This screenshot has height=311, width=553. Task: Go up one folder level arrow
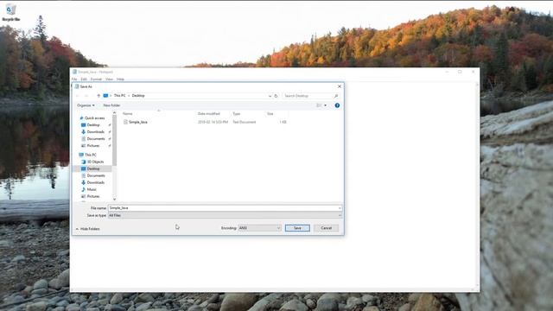point(99,96)
